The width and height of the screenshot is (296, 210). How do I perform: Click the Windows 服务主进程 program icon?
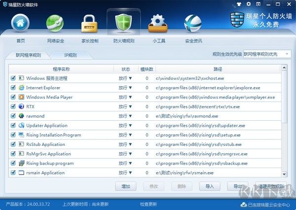point(21,78)
